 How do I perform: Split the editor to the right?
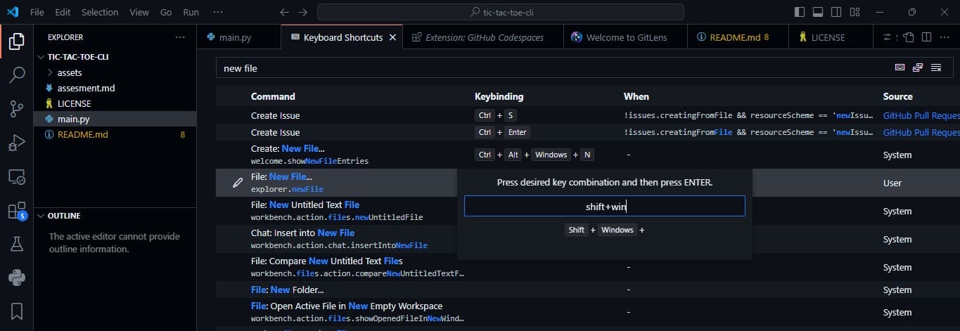(x=927, y=37)
